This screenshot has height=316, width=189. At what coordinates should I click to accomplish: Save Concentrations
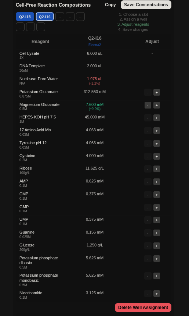[x=146, y=5]
